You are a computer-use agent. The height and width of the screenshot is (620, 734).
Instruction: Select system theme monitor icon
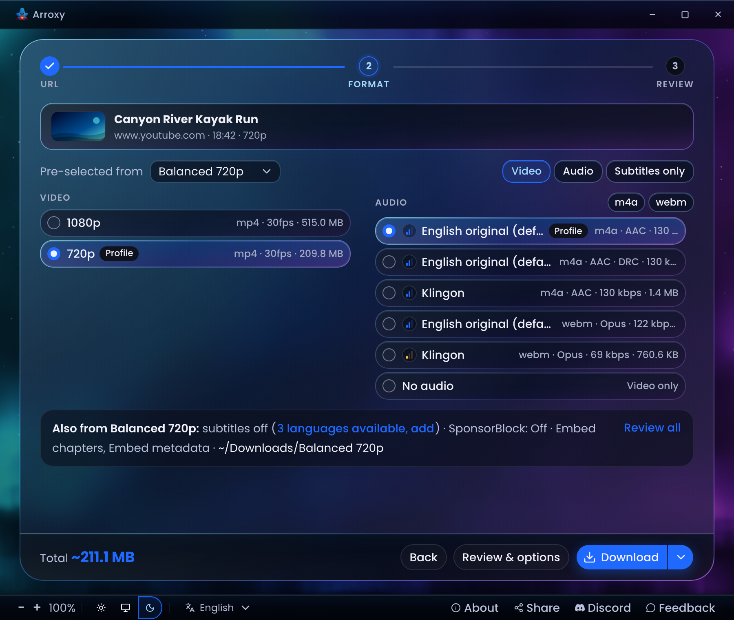pos(126,608)
